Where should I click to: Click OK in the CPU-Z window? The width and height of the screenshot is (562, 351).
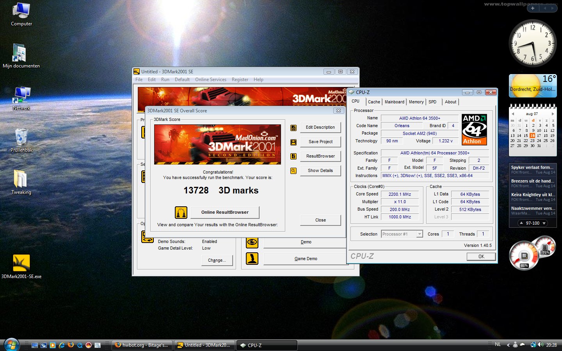481,257
